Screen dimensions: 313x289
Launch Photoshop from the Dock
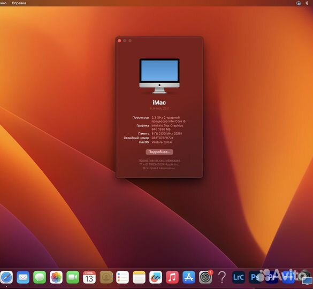pyautogui.click(x=255, y=277)
